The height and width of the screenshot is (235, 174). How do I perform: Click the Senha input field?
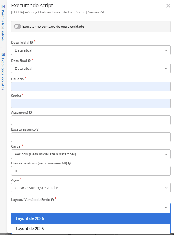pos(91,103)
